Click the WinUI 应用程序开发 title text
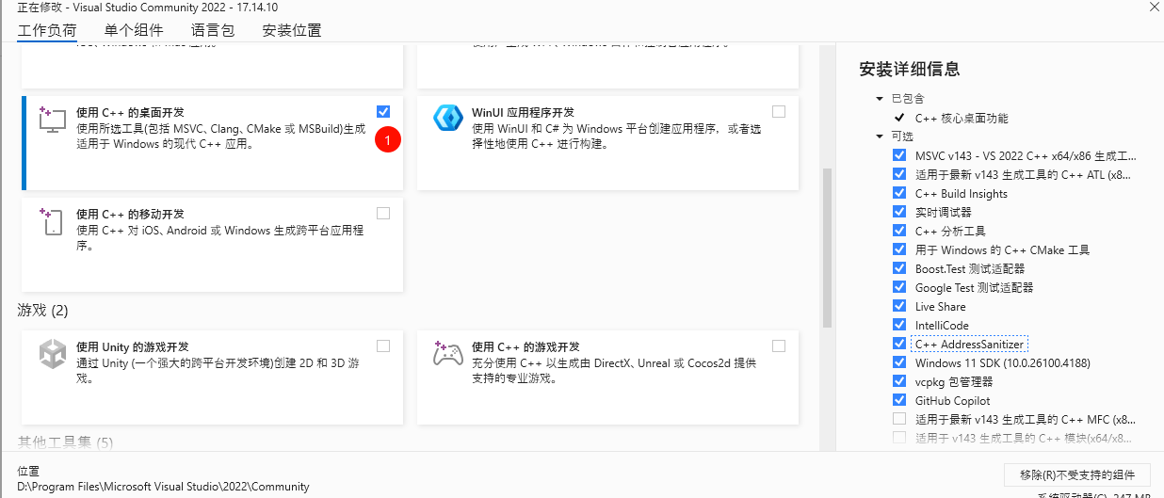The image size is (1164, 498). (523, 112)
